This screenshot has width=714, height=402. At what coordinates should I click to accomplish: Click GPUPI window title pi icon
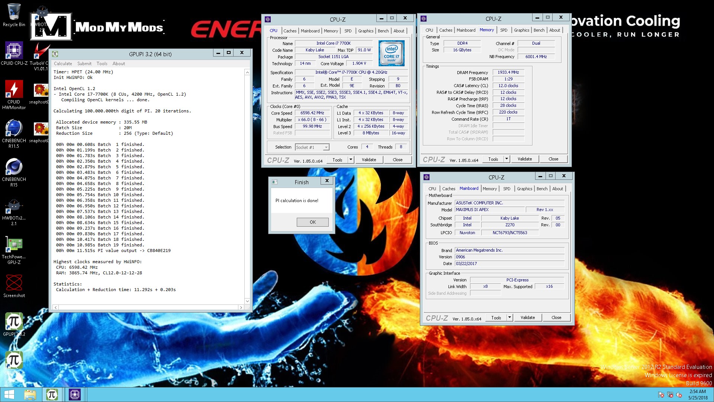55,54
